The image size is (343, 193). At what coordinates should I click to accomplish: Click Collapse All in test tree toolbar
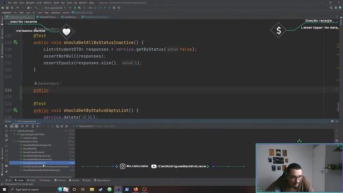pyautogui.click(x=38, y=127)
